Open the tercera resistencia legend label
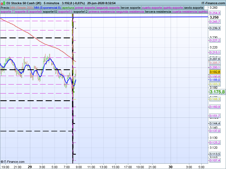226x169 pixels. [x=158, y=12]
